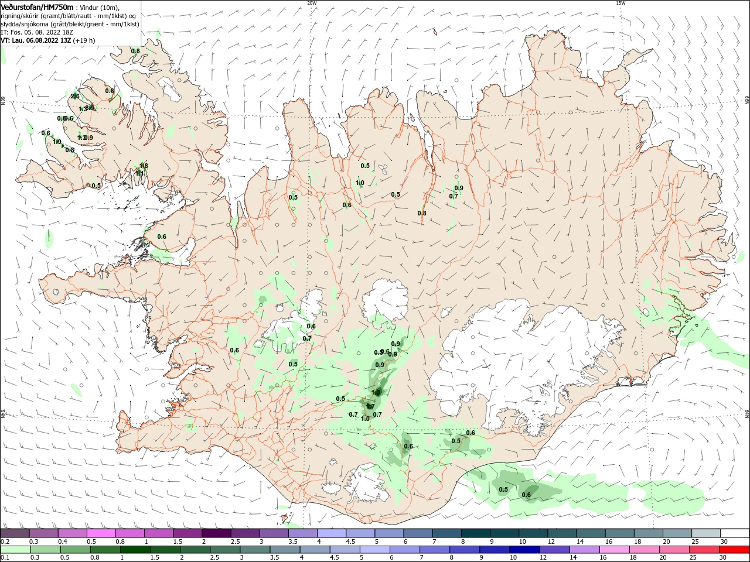Screen dimensions: 750x562
Task: Select darkest purple top legend swatch at 2
Action: click(216, 533)
